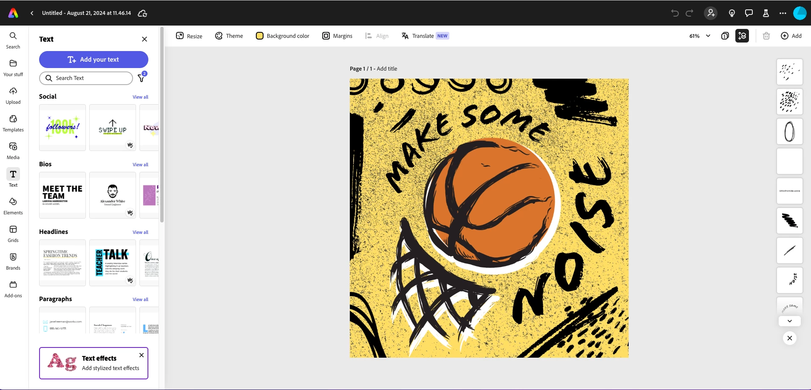The height and width of the screenshot is (390, 811).
Task: Open the Theme option
Action: pos(229,36)
